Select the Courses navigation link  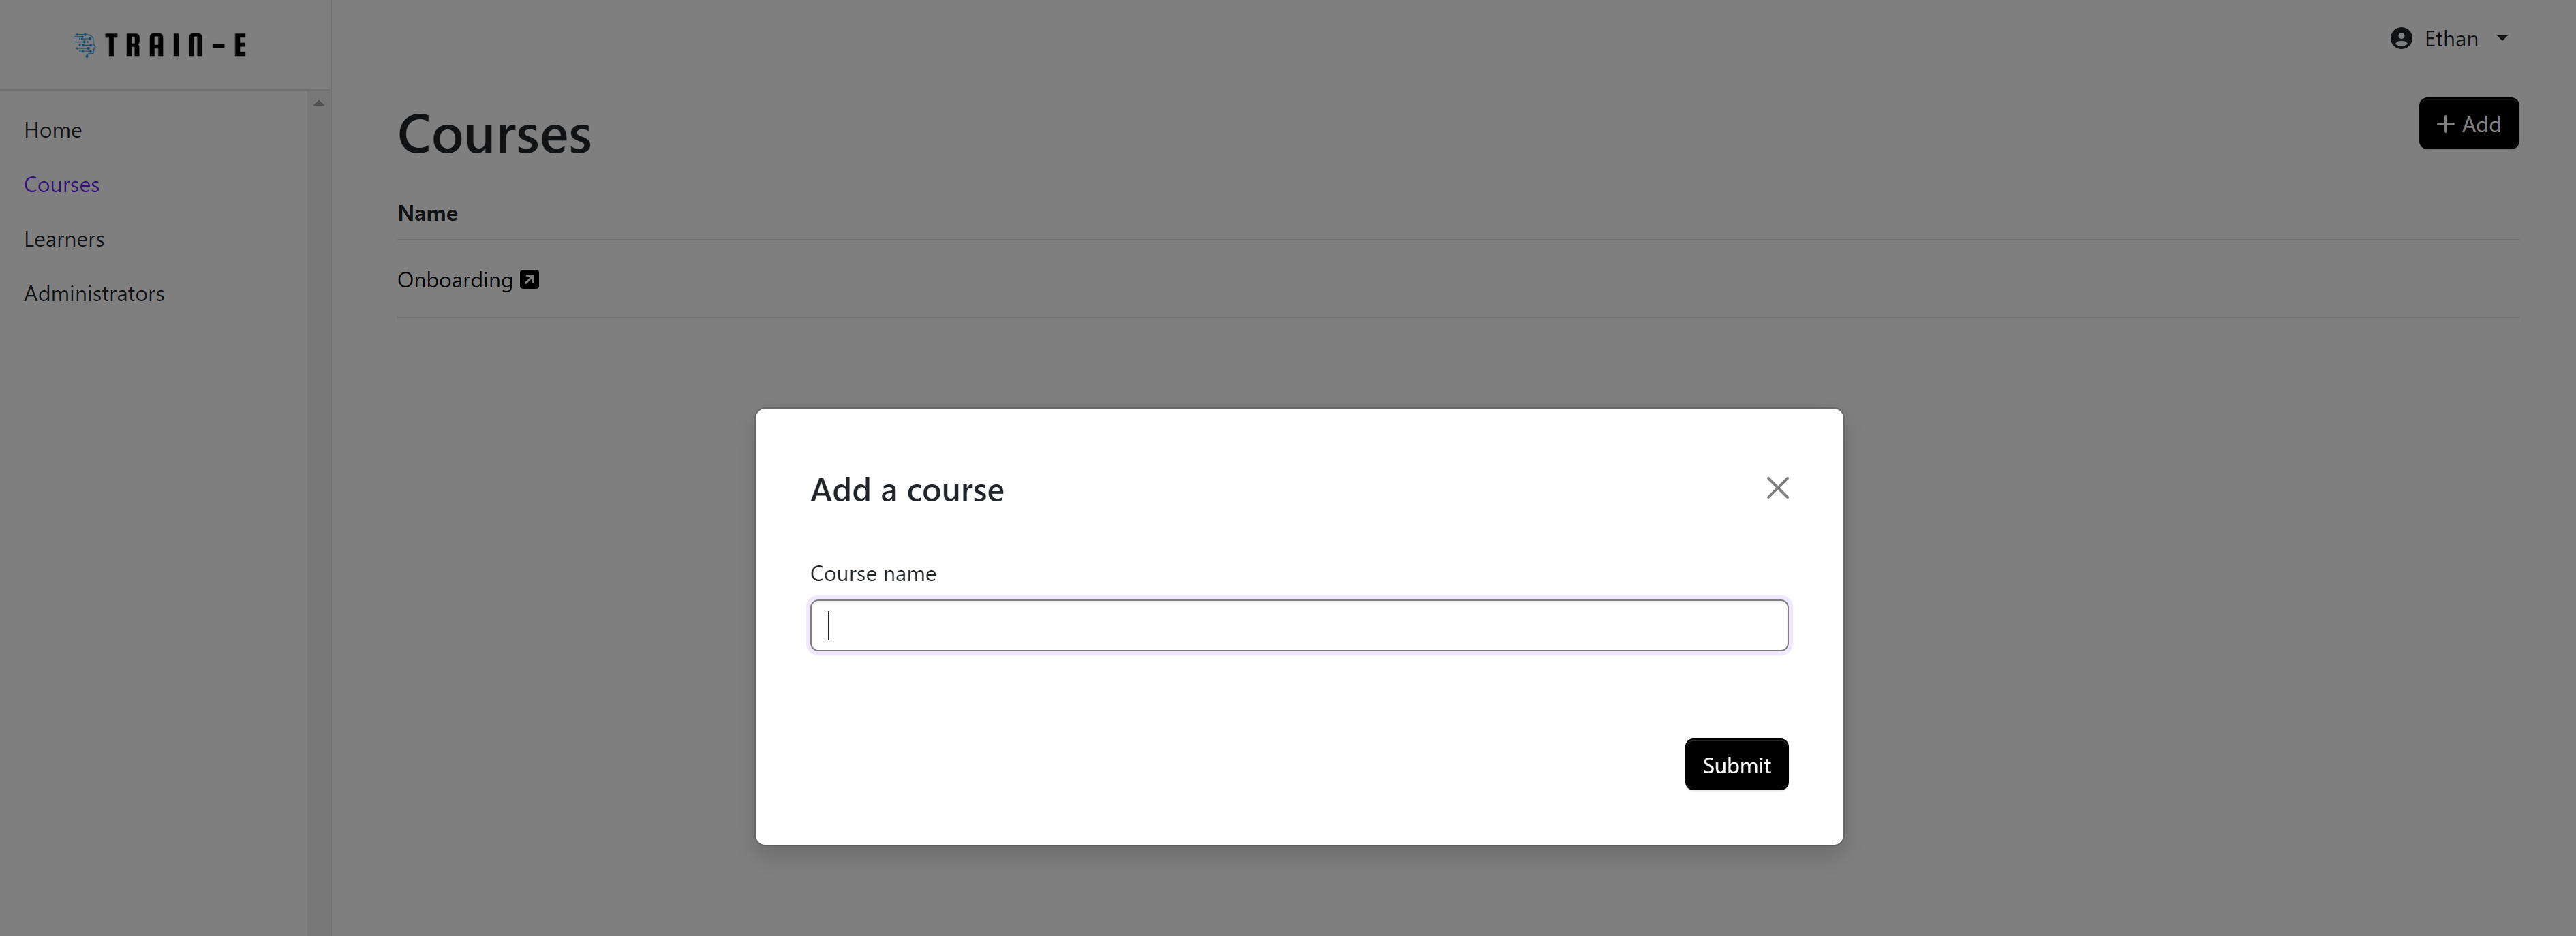[61, 184]
